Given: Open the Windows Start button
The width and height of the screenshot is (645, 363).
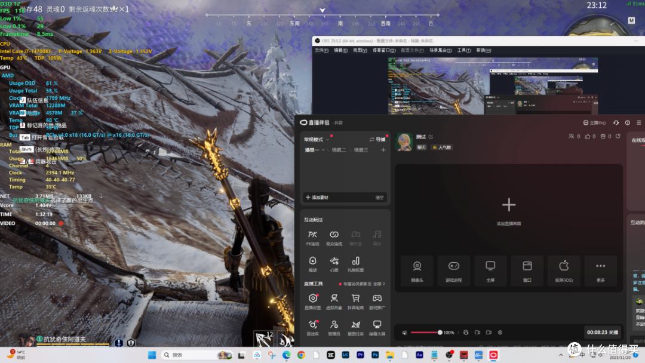Looking at the screenshot, I should [x=152, y=355].
